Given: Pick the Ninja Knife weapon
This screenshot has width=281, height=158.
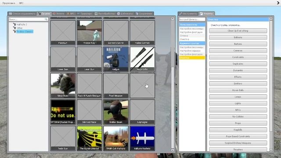Looking at the screenshot, I should pyautogui.click(x=142, y=59).
